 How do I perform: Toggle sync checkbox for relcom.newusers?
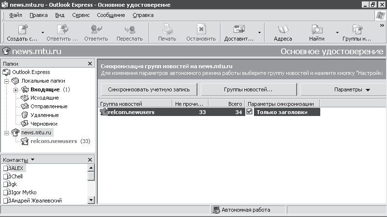249,112
